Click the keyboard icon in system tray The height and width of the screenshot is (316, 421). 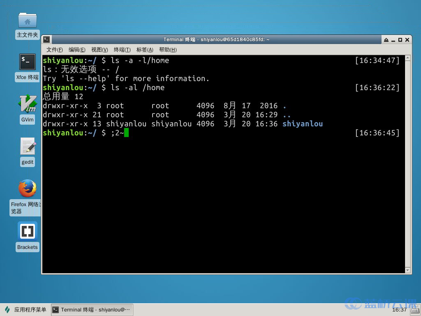coord(414,309)
